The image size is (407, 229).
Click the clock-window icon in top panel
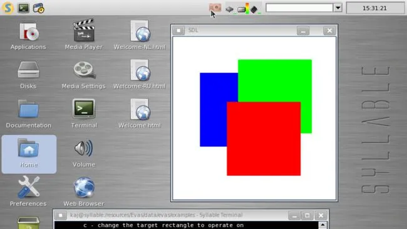(38, 8)
